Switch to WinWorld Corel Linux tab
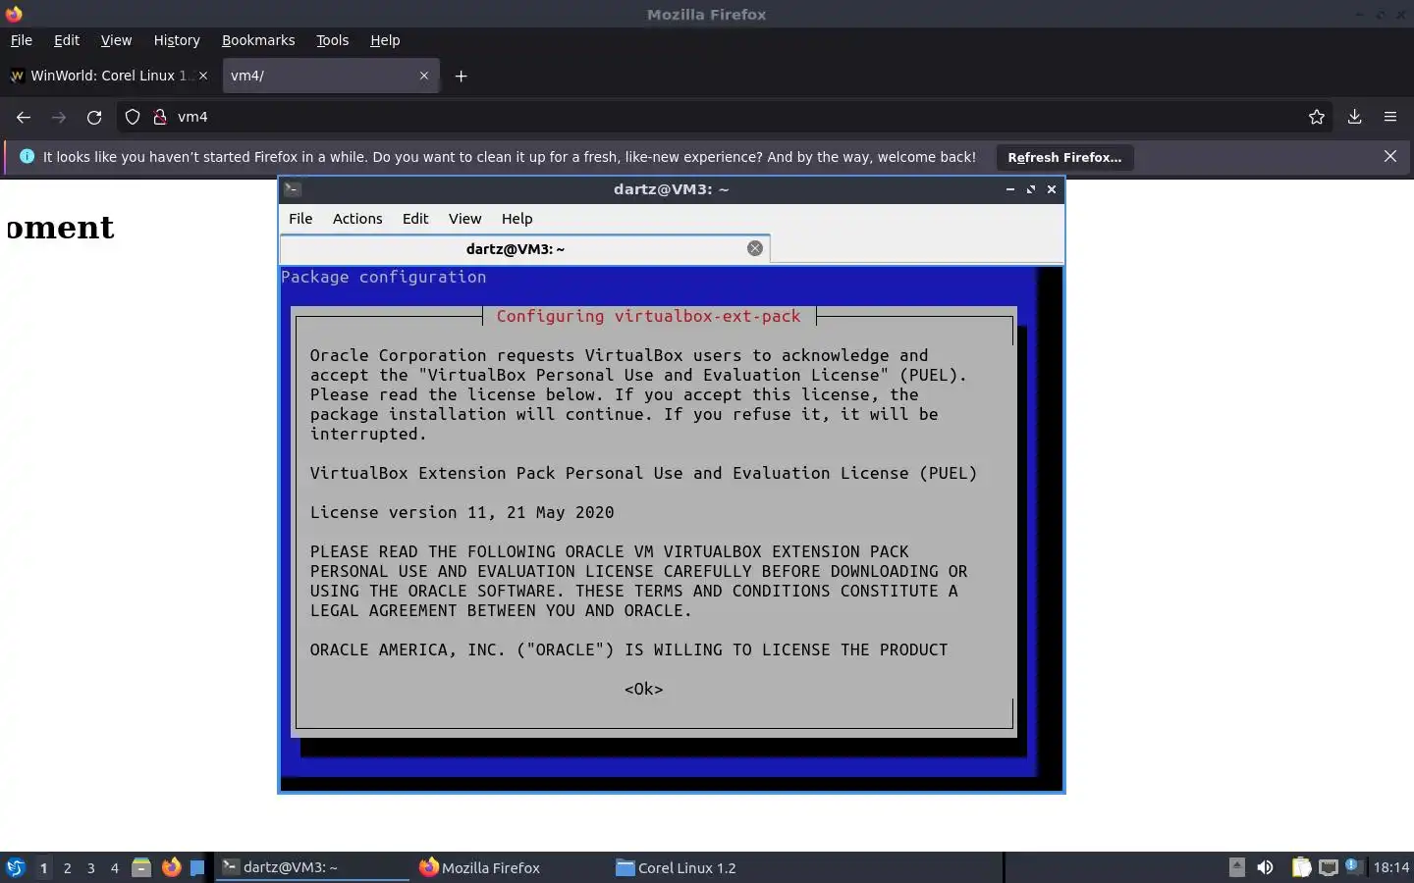Screen dimensions: 1414x883 (108, 76)
